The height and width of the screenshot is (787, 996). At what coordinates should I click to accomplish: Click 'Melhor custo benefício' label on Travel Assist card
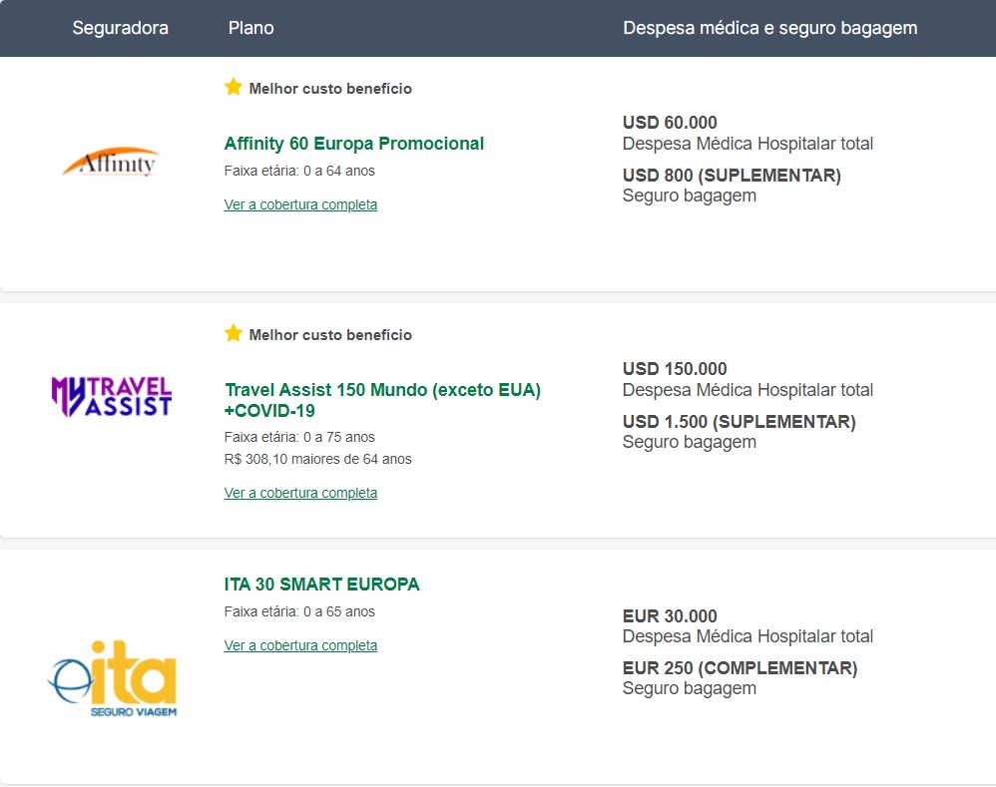point(330,335)
